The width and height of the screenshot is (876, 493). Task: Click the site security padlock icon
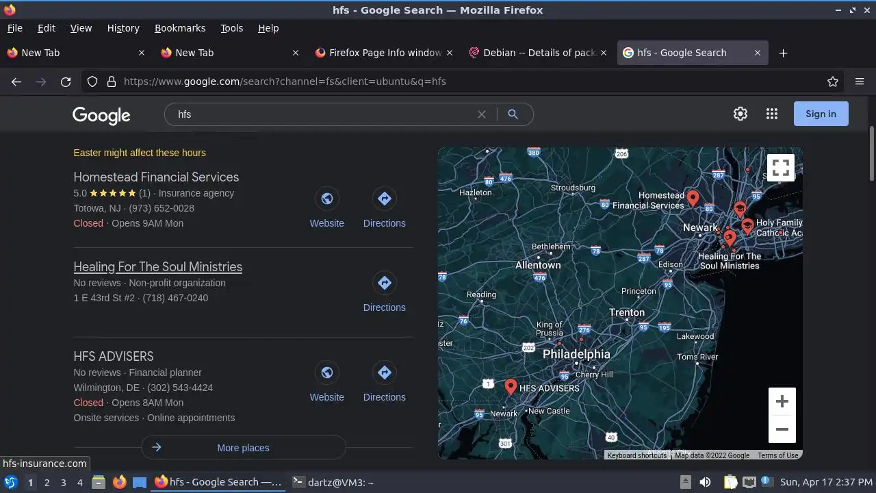click(112, 81)
